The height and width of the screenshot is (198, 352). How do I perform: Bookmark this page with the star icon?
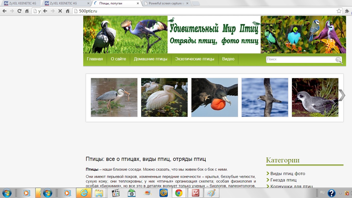pos(339,11)
